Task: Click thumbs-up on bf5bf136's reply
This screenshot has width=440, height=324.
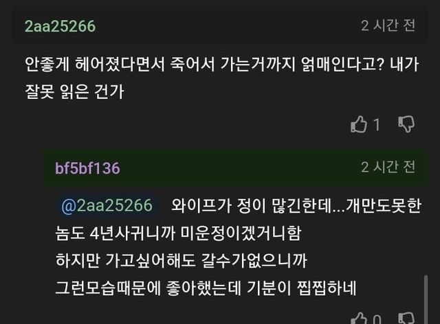Action: point(359,319)
